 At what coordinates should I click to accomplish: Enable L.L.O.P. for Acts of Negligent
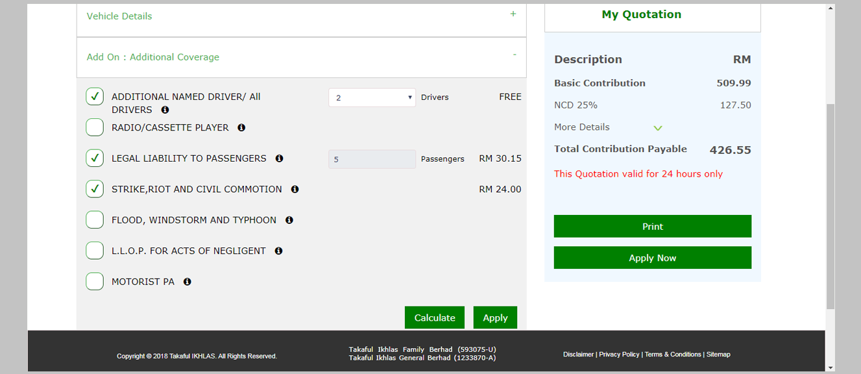[x=95, y=251]
